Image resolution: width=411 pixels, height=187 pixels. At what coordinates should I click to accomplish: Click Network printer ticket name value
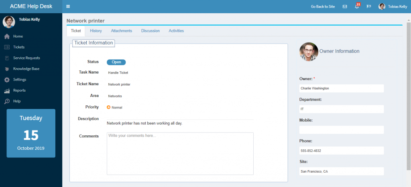click(119, 84)
